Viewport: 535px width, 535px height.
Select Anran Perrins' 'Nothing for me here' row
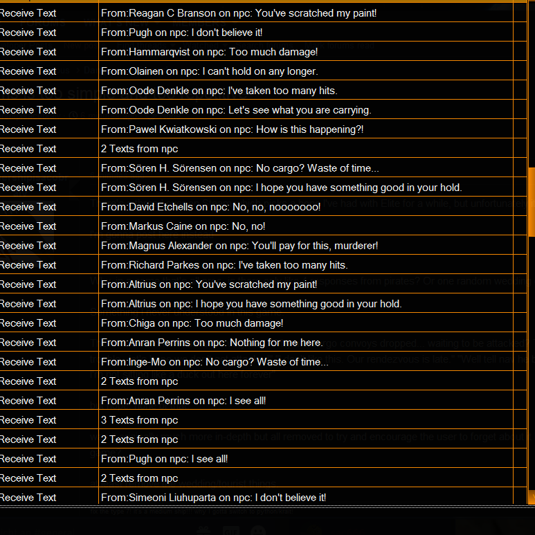(x=264, y=343)
